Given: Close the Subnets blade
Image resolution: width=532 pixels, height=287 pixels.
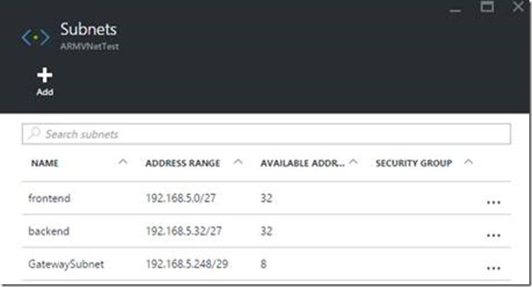Looking at the screenshot, I should pos(518,7).
